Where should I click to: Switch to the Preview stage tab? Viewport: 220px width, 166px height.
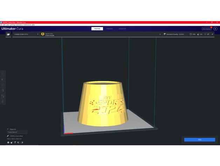coord(110,28)
